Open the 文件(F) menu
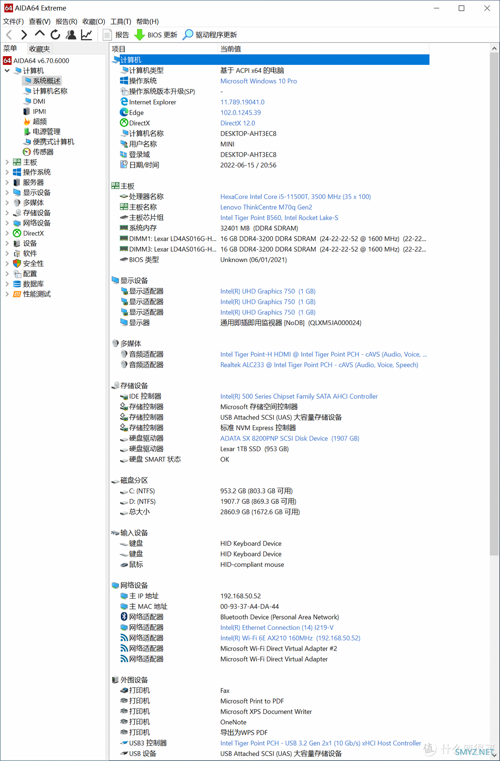This screenshot has width=500, height=761. (13, 21)
